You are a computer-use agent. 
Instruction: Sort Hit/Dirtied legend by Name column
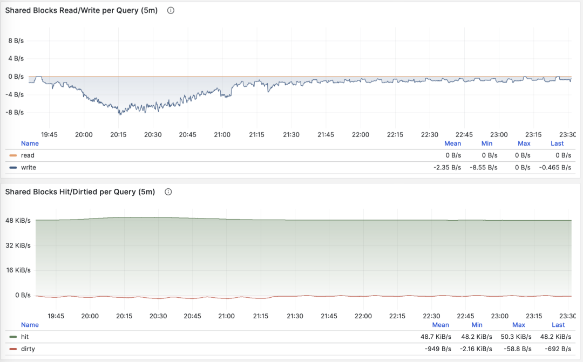point(30,325)
